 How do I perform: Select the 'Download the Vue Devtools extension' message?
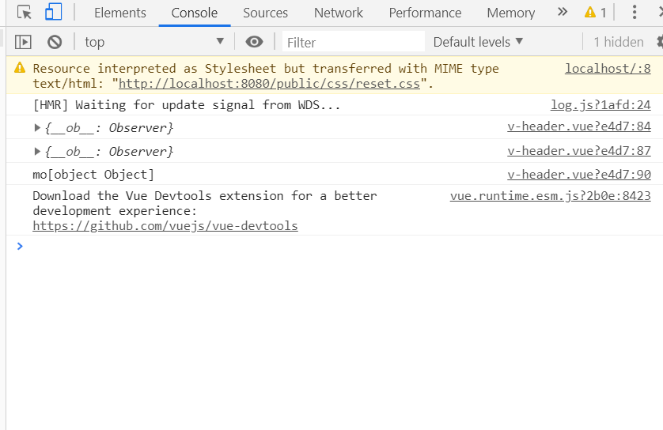[205, 204]
